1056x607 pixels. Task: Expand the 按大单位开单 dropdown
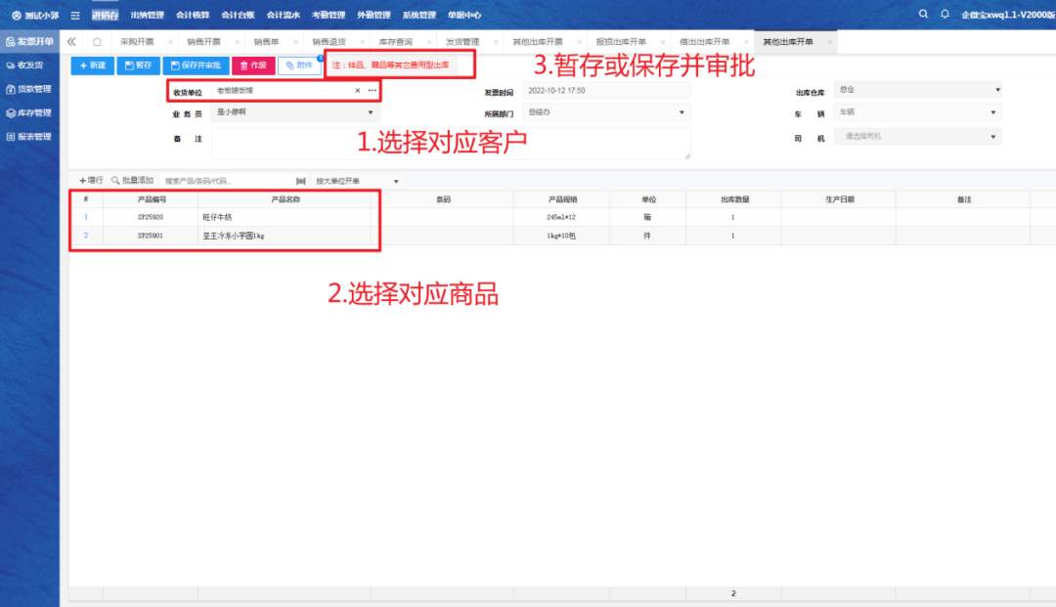click(357, 181)
